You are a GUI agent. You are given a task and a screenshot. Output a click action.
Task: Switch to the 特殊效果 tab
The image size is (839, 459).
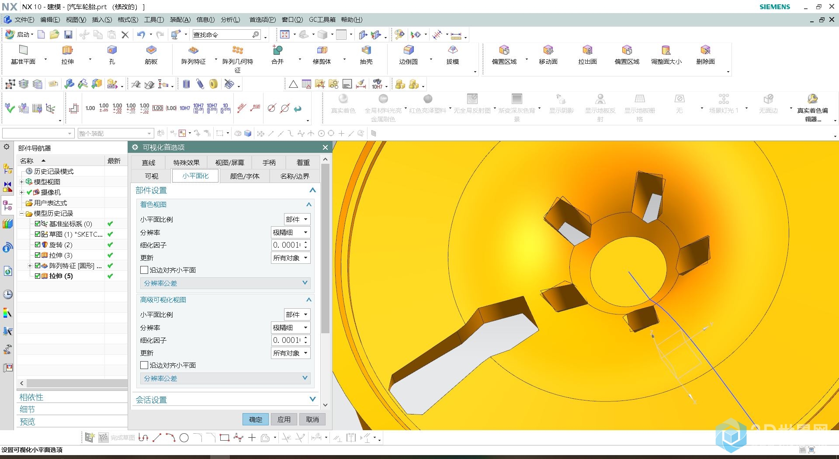tap(186, 162)
